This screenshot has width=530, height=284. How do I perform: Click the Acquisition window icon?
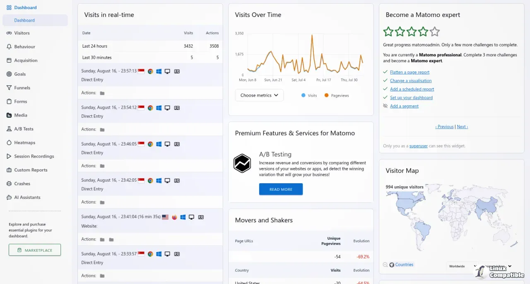coord(9,61)
